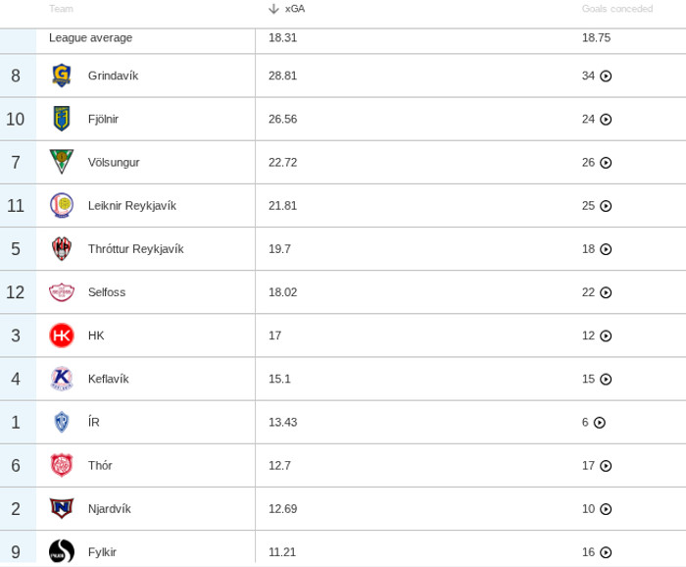Click the Völsungur team crest
The width and height of the screenshot is (686, 567).
point(62,162)
